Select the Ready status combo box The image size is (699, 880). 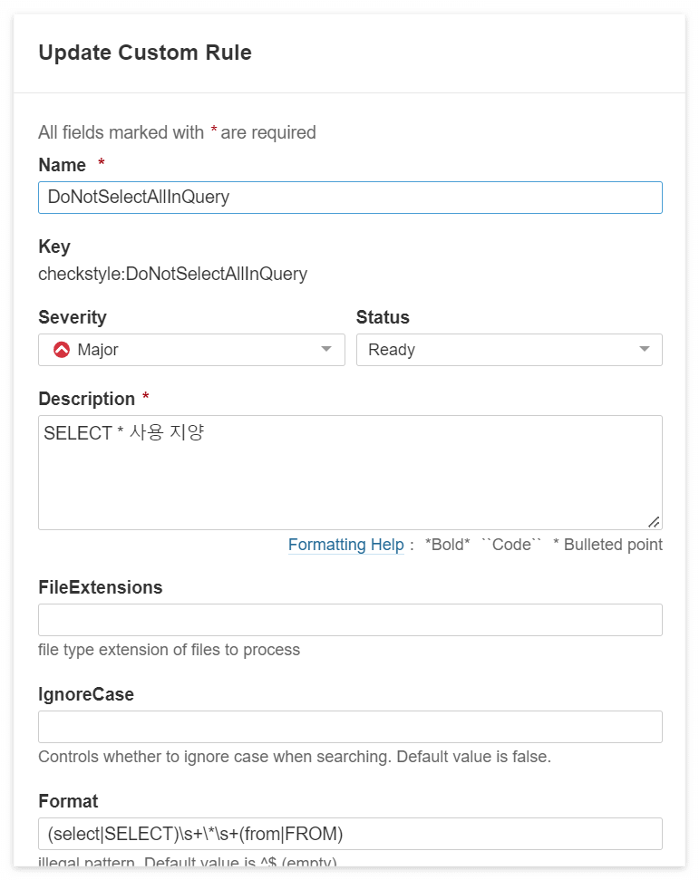pyautogui.click(x=510, y=350)
